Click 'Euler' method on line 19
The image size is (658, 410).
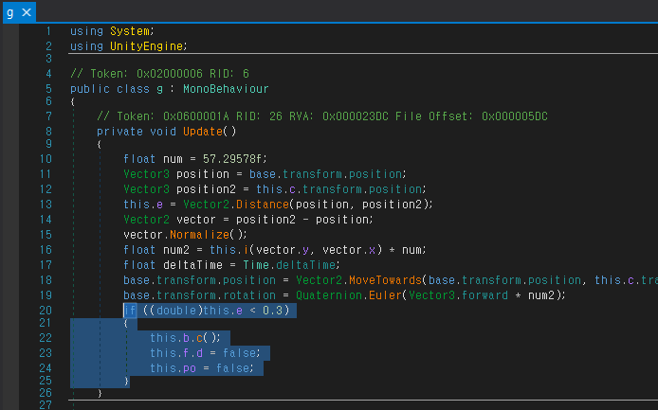click(x=385, y=295)
